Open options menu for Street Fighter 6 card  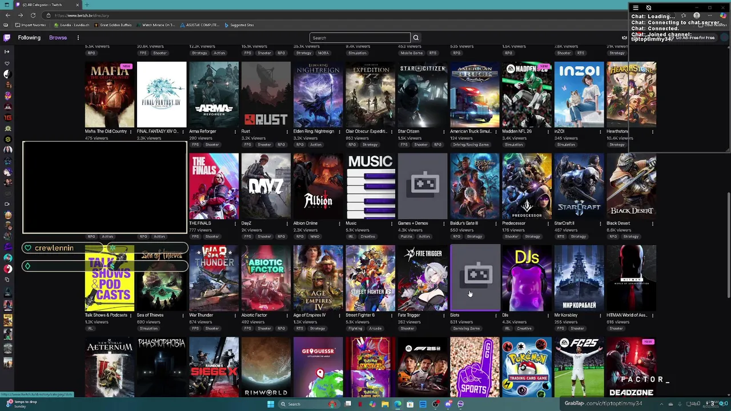pos(392,316)
